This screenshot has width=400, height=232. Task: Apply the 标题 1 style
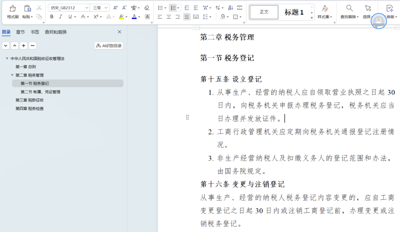[294, 12]
